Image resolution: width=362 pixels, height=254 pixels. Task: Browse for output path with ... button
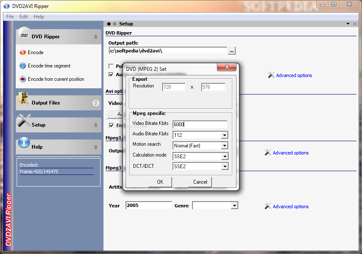coord(231,51)
